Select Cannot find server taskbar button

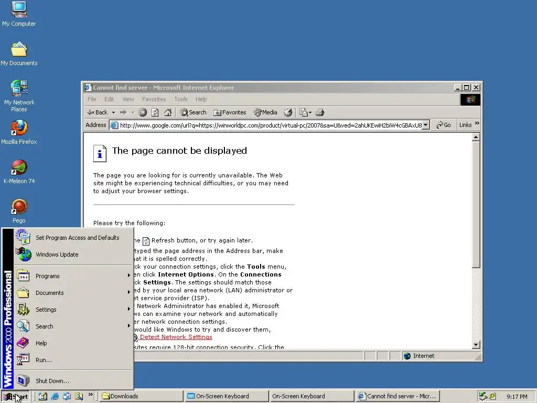point(398,397)
